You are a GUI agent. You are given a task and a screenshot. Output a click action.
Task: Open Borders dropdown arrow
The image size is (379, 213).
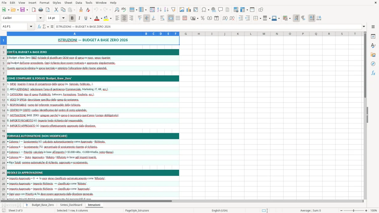tap(260, 18)
